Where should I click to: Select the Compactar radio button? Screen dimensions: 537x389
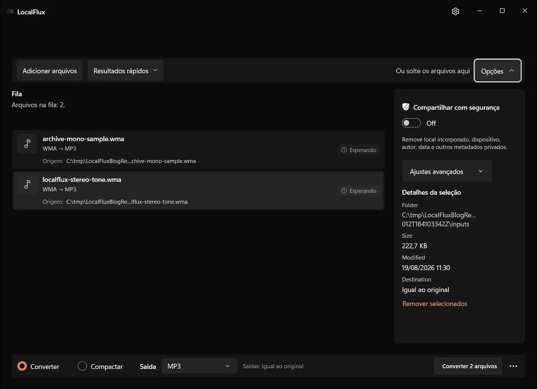tap(82, 366)
